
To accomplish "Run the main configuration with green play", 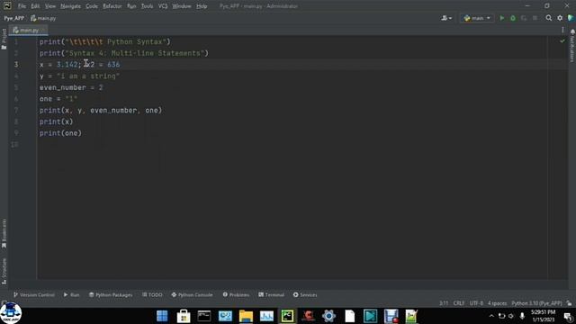I will pos(502,18).
